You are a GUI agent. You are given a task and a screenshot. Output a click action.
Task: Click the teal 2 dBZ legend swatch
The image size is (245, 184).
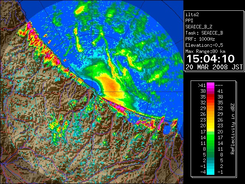click(x=211, y=160)
